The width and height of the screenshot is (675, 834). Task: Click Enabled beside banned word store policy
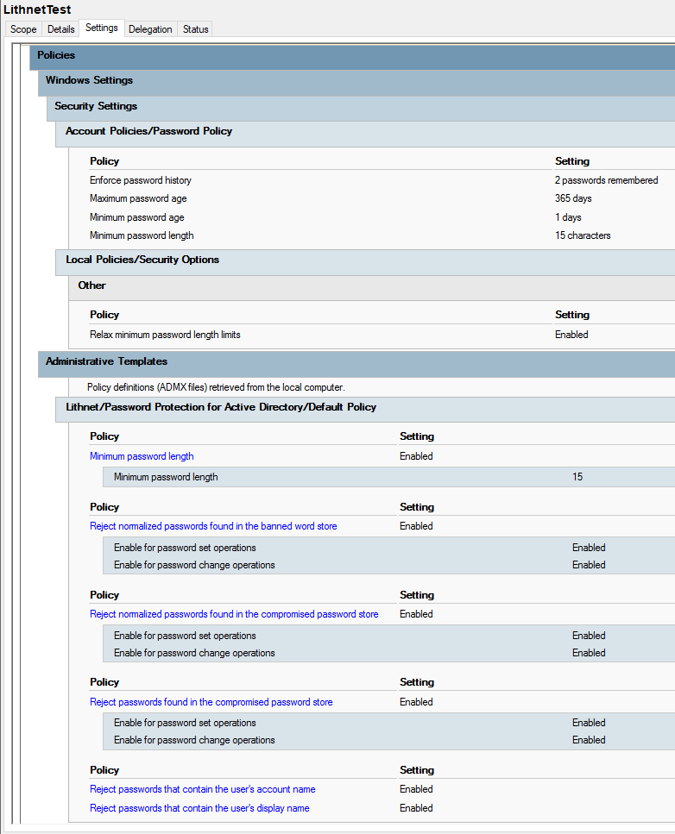point(416,526)
